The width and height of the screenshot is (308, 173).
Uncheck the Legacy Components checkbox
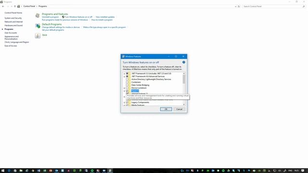pyautogui.click(x=127, y=102)
